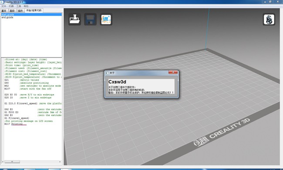Screen dimensions: 283x170
Task: Open the 机器 menu
Action: coord(11,6)
